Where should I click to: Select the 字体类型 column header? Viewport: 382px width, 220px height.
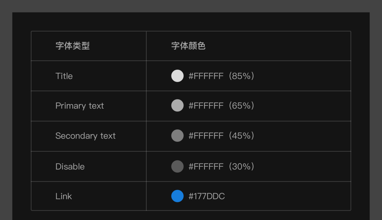(x=73, y=46)
